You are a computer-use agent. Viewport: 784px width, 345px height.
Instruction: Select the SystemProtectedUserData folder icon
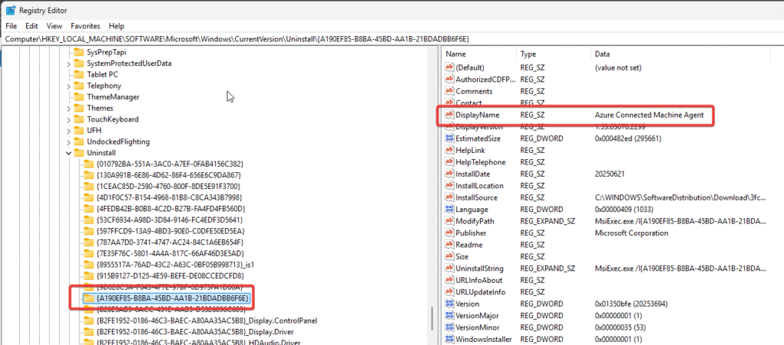79,63
